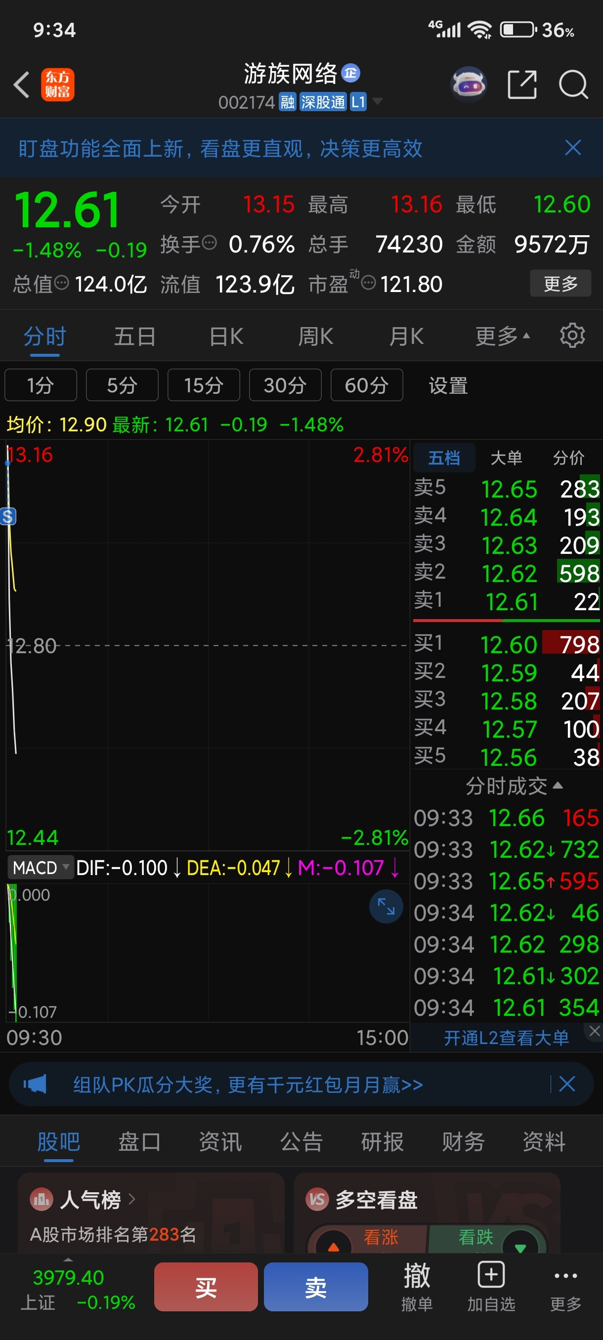Select the 5分 interval button

point(122,385)
